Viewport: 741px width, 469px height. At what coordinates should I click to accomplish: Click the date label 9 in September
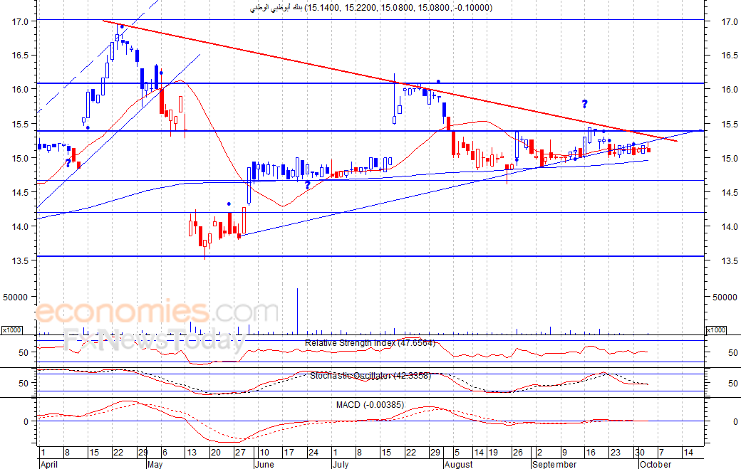point(564,453)
